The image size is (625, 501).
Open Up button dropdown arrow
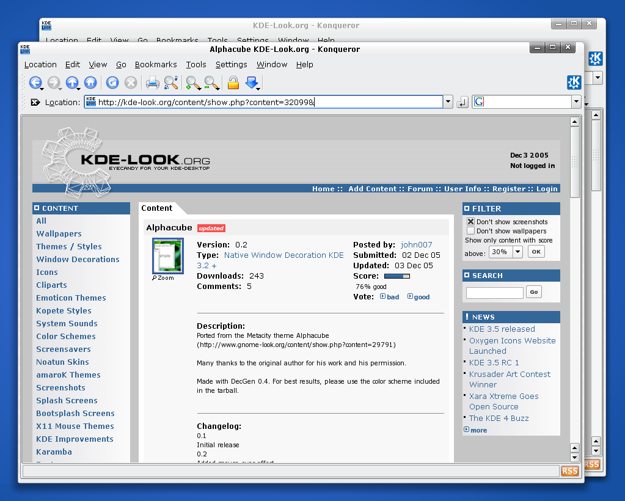79,89
